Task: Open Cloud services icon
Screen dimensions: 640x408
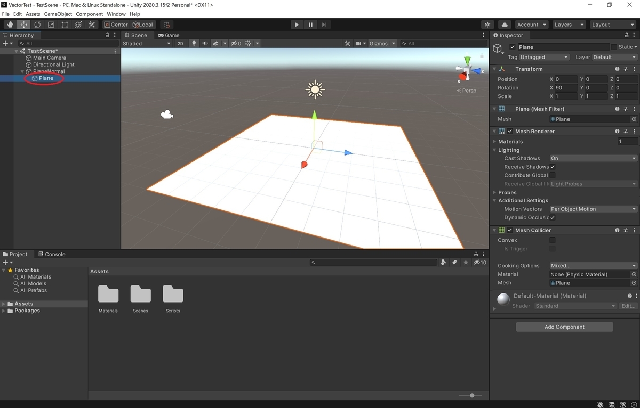Action: (505, 25)
